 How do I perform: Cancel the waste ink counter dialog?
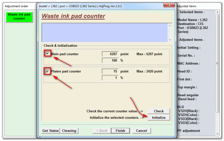point(141,131)
